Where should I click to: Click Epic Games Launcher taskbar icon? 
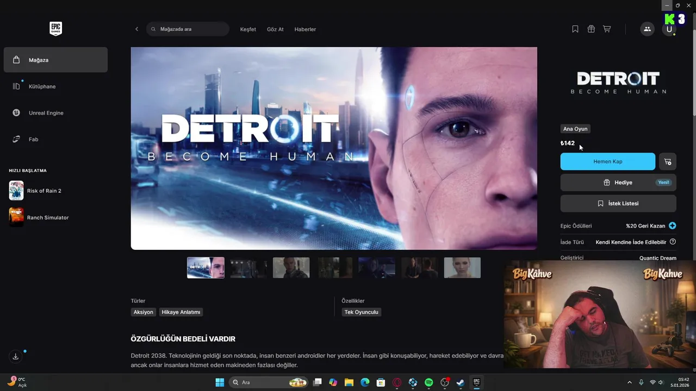(476, 382)
